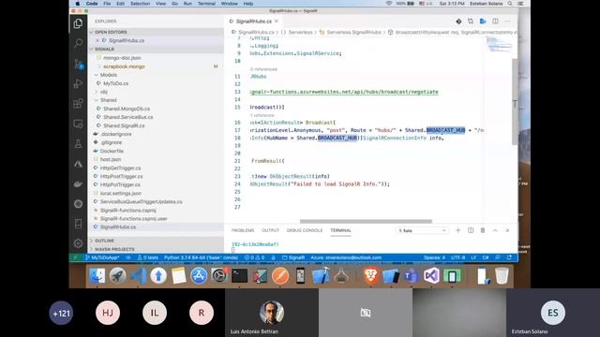Select the TERMINAL panel tab
The image size is (600, 337).
click(340, 230)
